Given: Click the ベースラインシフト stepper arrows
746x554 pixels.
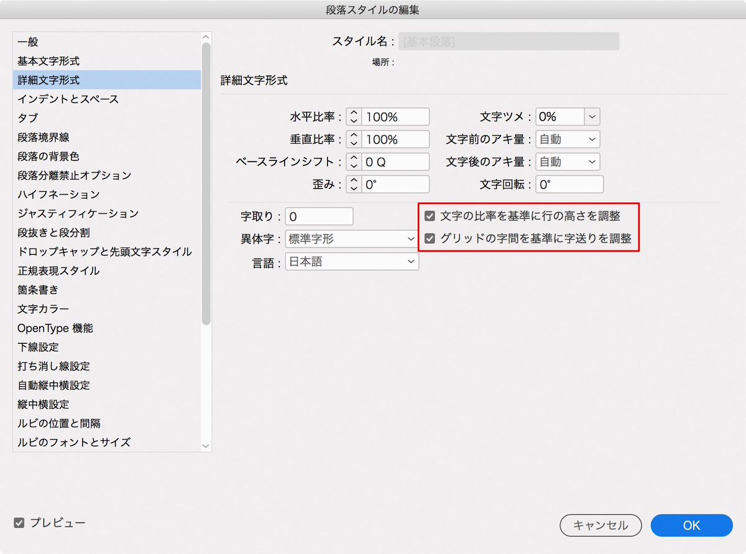Looking at the screenshot, I should (354, 162).
